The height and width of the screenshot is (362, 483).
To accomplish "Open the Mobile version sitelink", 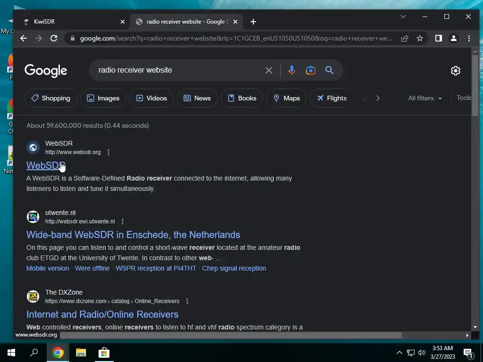I will coord(48,268).
